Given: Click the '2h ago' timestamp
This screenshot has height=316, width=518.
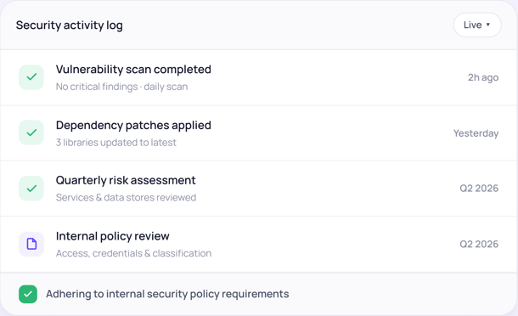Looking at the screenshot, I should (483, 77).
